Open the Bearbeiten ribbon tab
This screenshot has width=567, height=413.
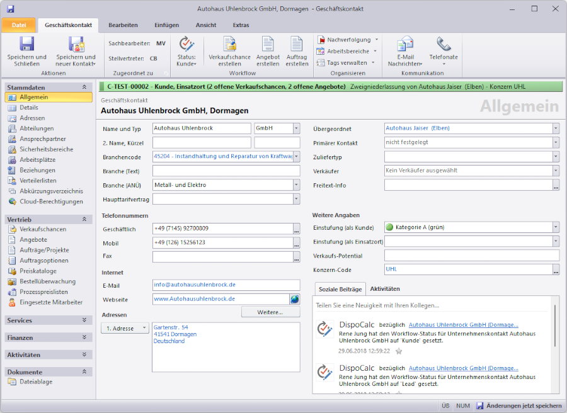click(123, 25)
